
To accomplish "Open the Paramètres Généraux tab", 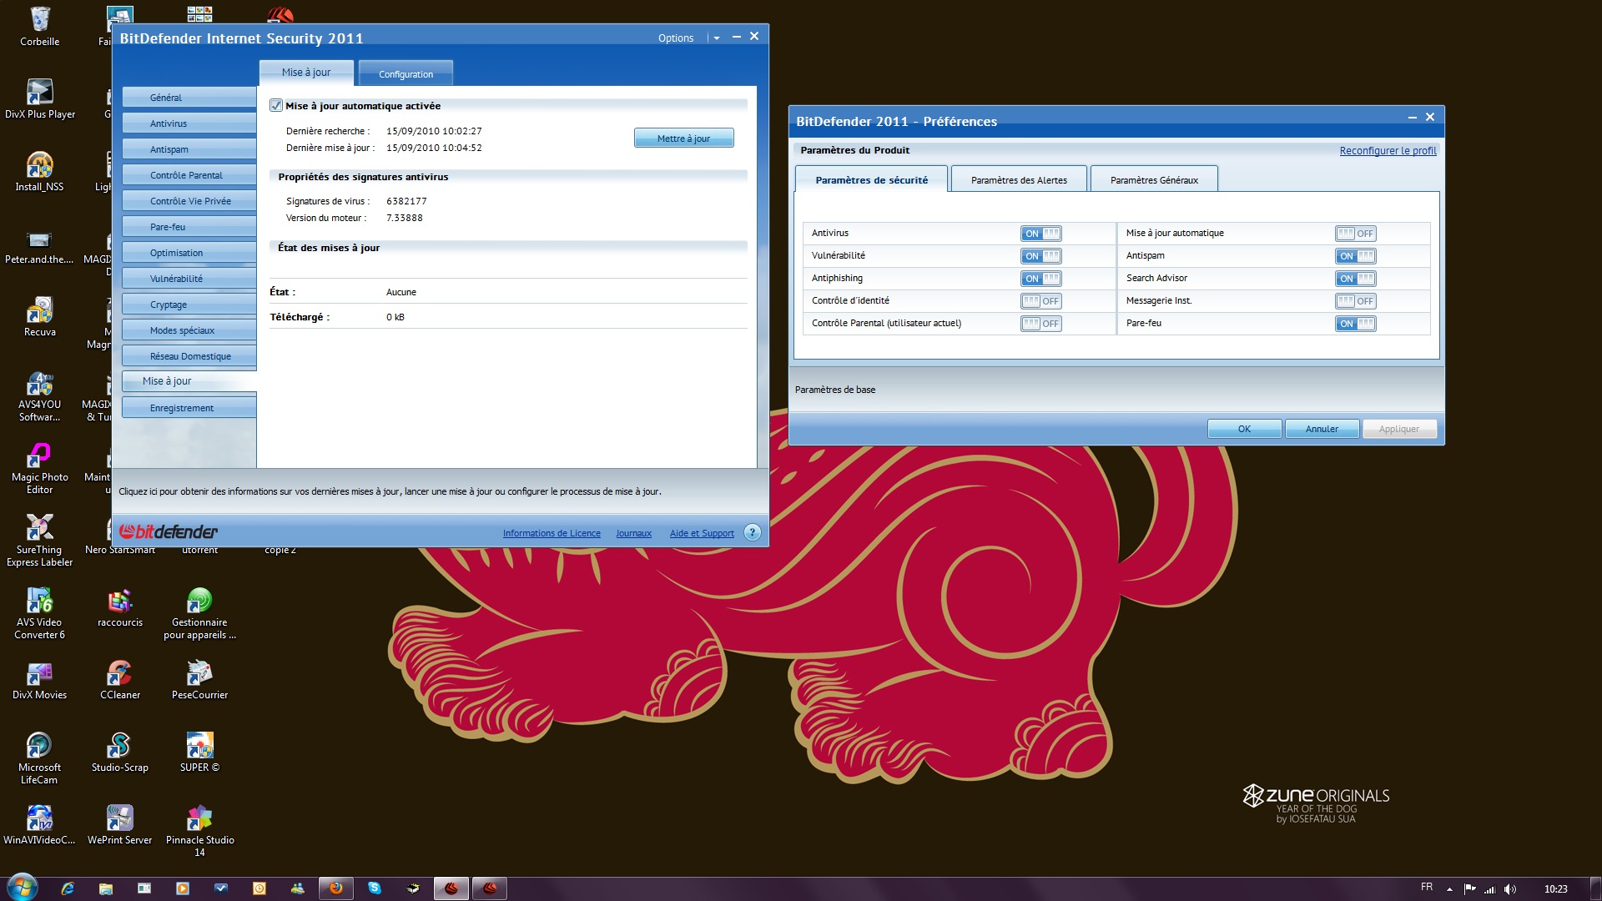I will (x=1154, y=179).
